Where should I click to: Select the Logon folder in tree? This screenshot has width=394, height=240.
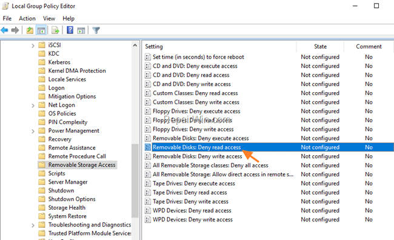[56, 88]
